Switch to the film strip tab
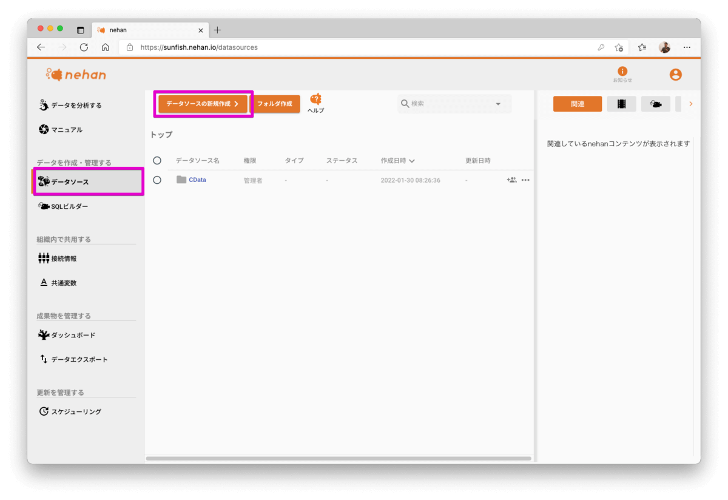Image resolution: width=728 pixels, height=500 pixels. point(621,104)
